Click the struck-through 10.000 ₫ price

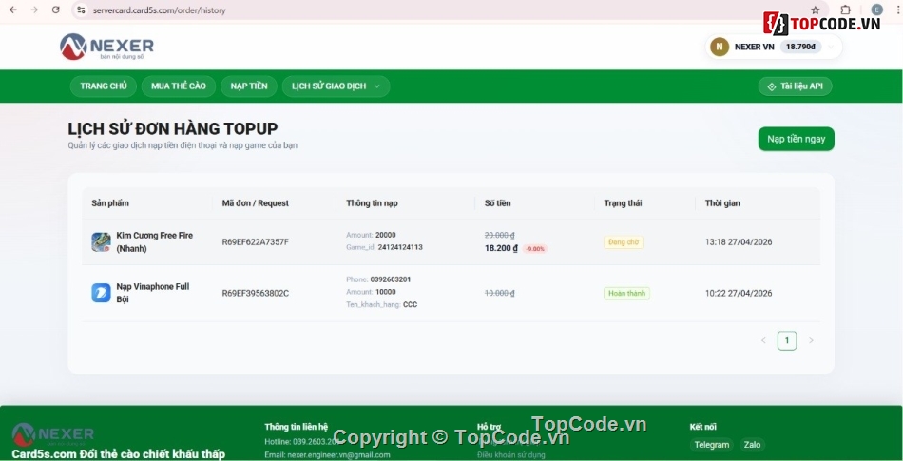499,293
